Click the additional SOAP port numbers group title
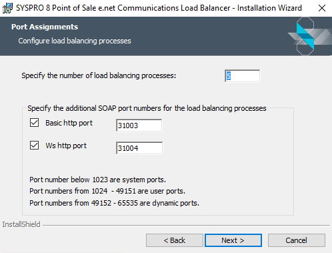The image size is (332, 253). pyautogui.click(x=147, y=108)
